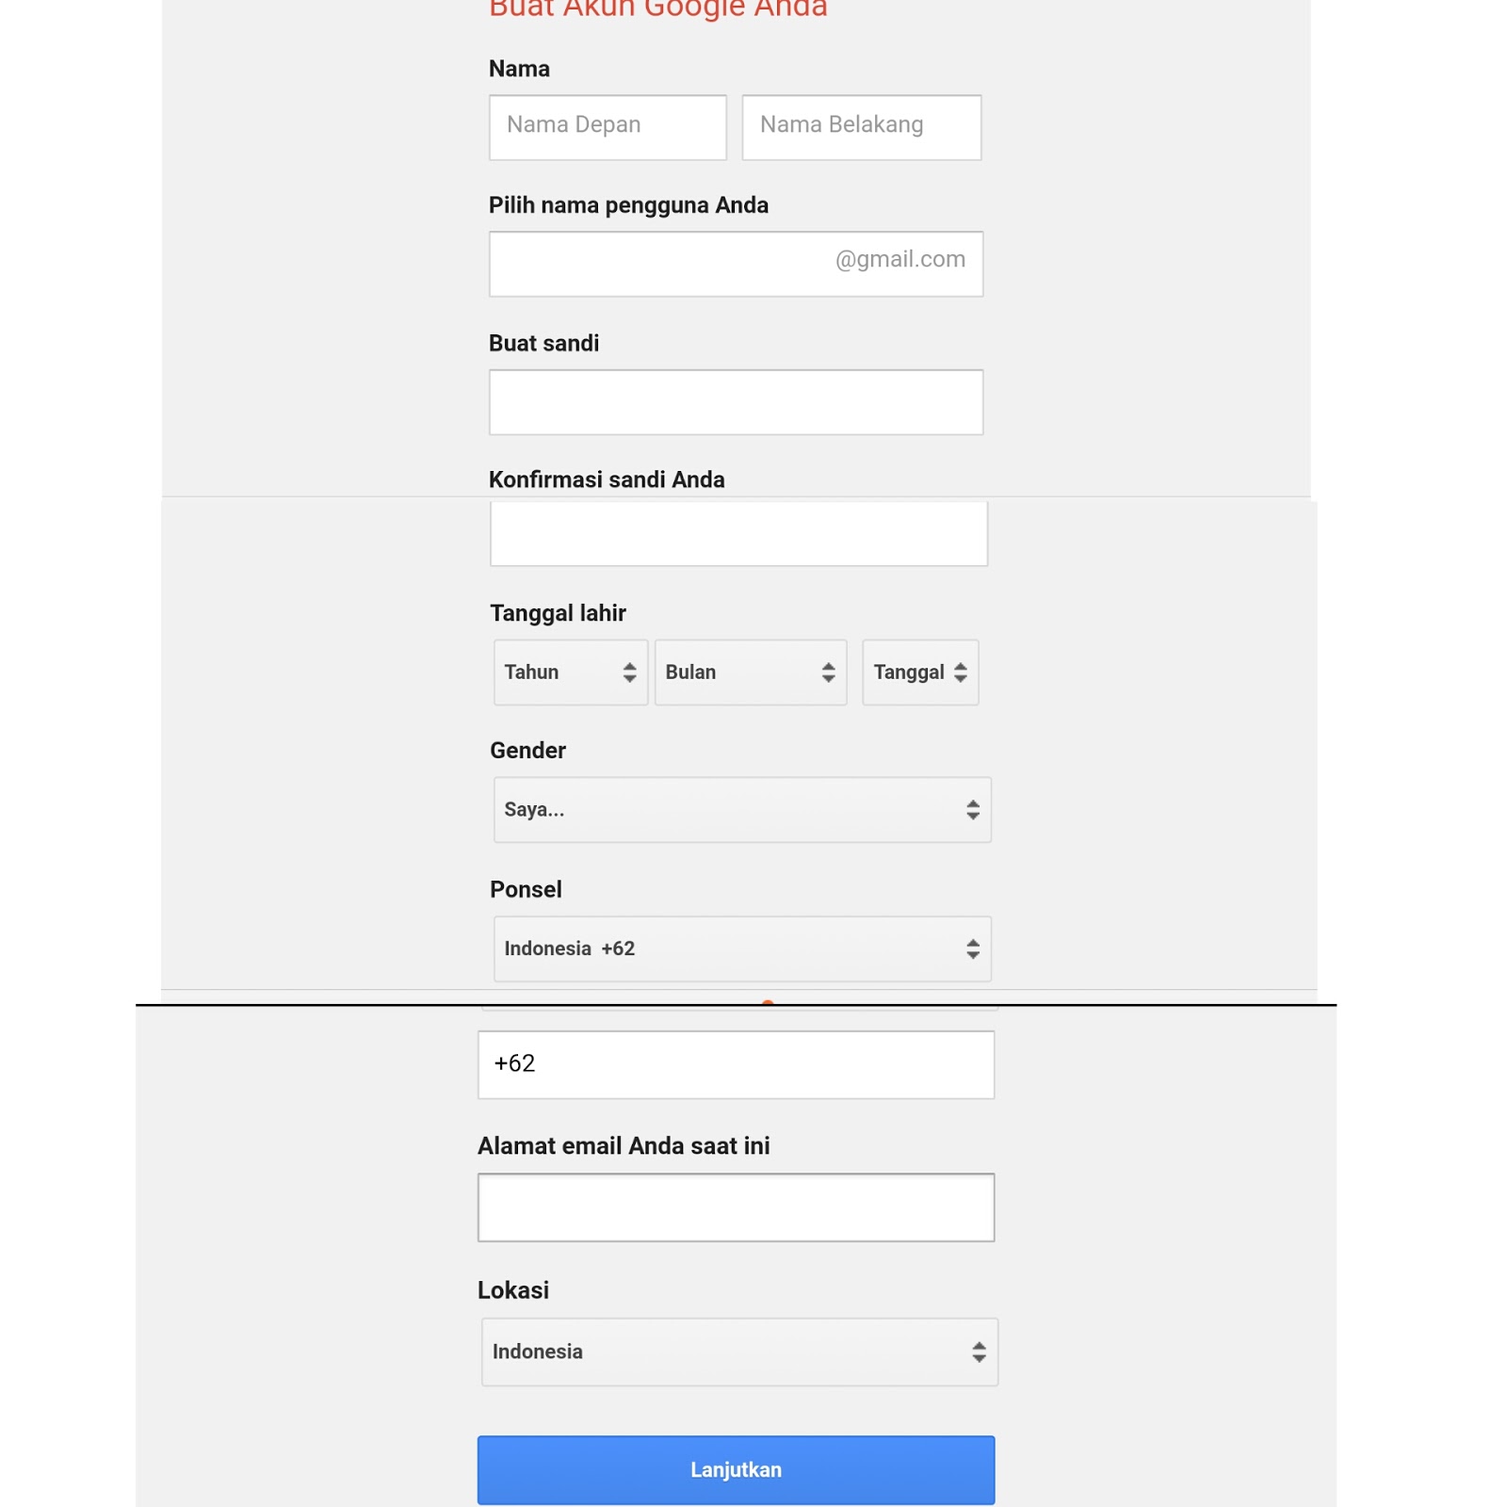Screen dimensions: 1507x1507
Task: Click the Bulan dropdown stepper arrows
Action: 827,672
